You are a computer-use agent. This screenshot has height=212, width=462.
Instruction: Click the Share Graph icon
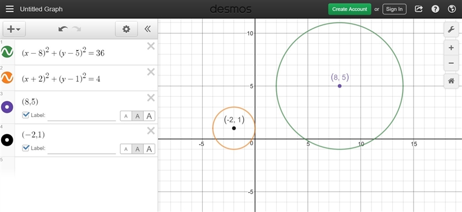click(419, 9)
